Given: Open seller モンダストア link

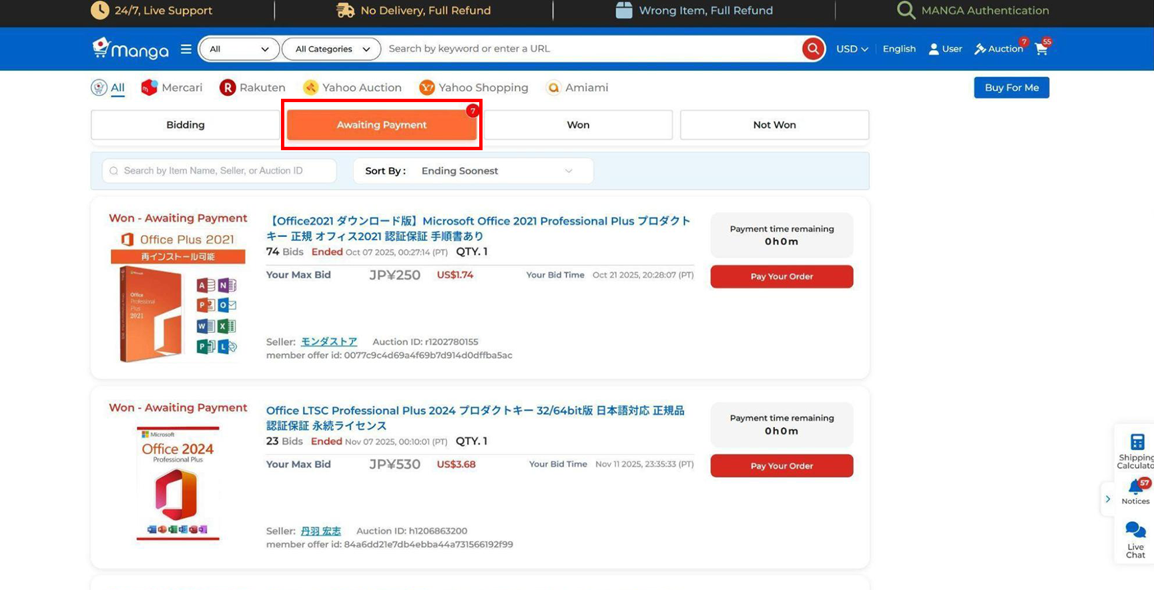Looking at the screenshot, I should (329, 342).
